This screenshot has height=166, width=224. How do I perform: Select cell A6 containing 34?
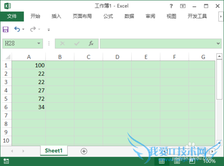click(29, 107)
